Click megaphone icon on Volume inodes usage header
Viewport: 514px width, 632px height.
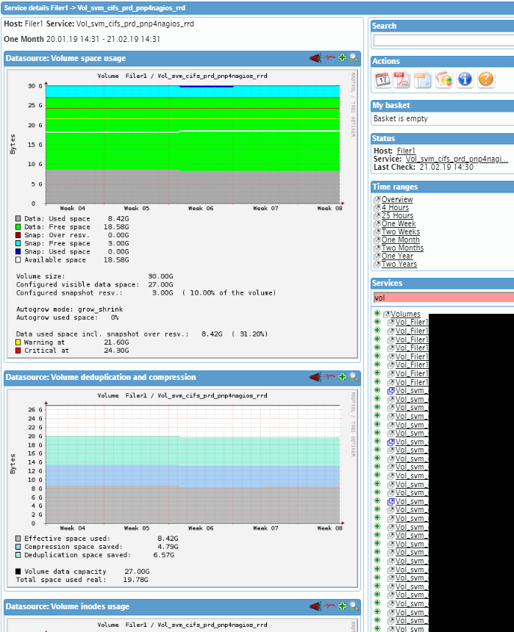coord(315,606)
